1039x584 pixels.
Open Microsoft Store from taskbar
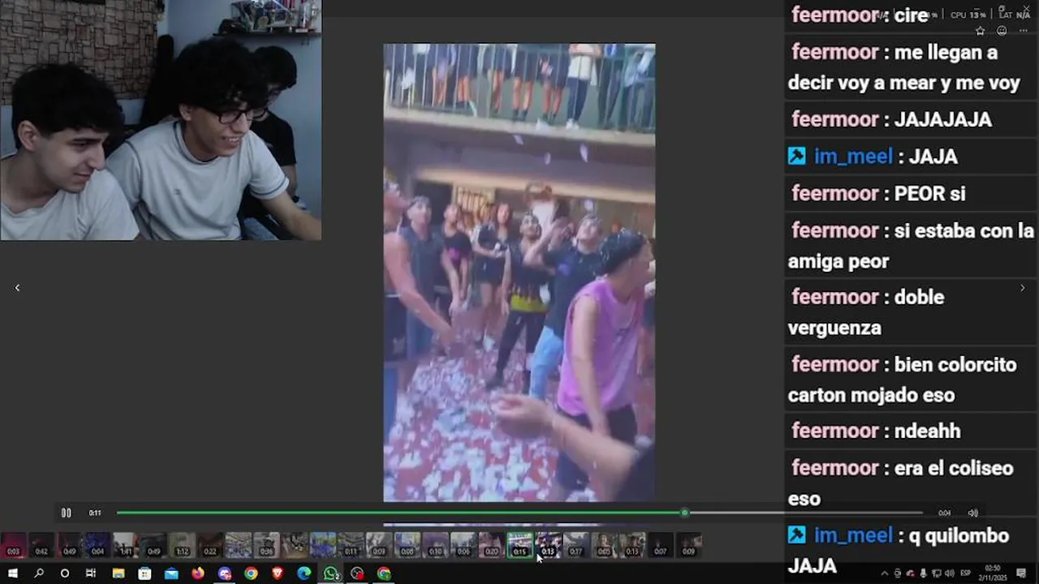(144, 573)
